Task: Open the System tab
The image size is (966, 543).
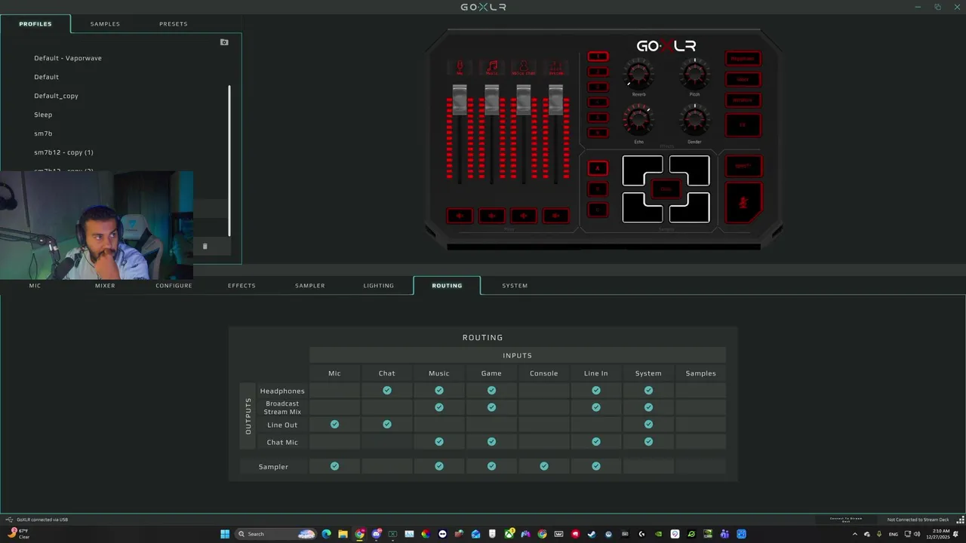Action: click(515, 286)
